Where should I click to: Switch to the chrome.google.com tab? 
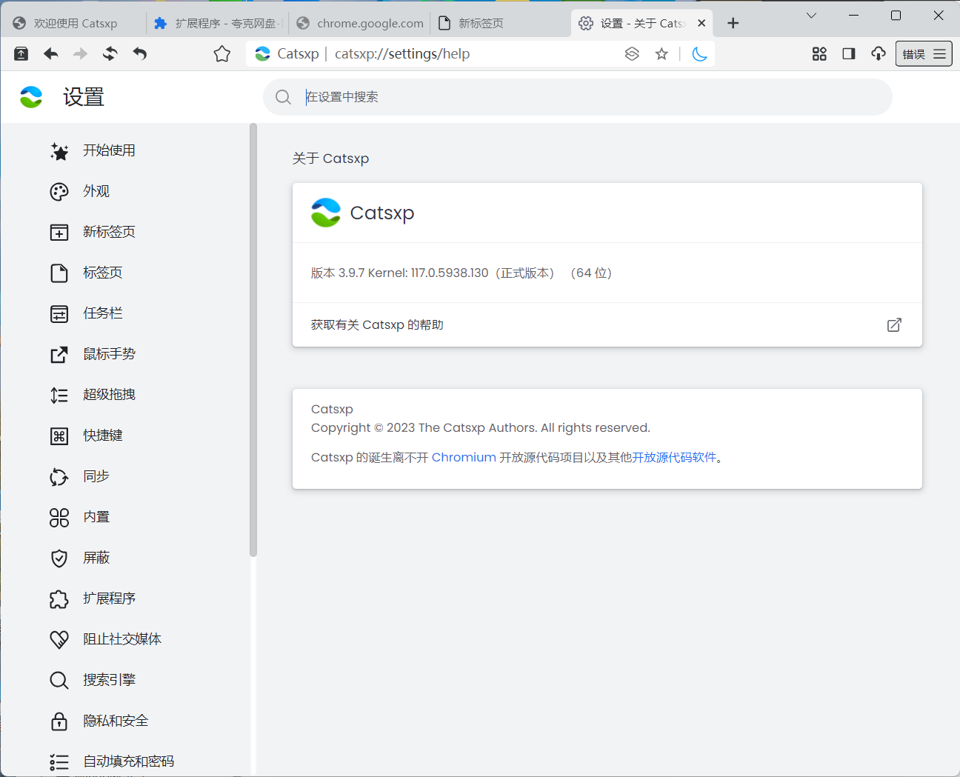pyautogui.click(x=359, y=23)
